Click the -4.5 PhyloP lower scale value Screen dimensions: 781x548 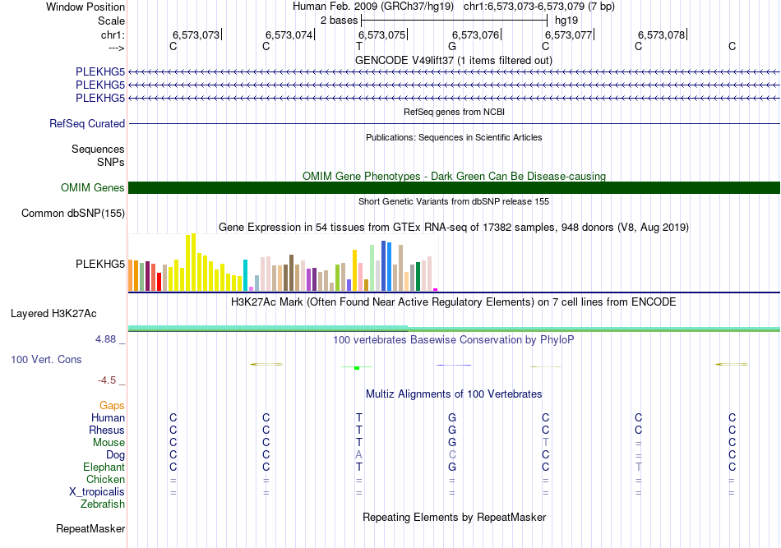[x=107, y=380]
